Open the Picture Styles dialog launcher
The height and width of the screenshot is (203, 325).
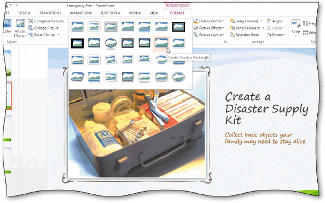pyautogui.click(x=225, y=42)
